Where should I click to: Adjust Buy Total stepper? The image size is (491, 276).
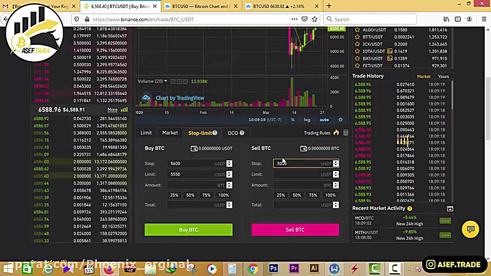(x=229, y=205)
